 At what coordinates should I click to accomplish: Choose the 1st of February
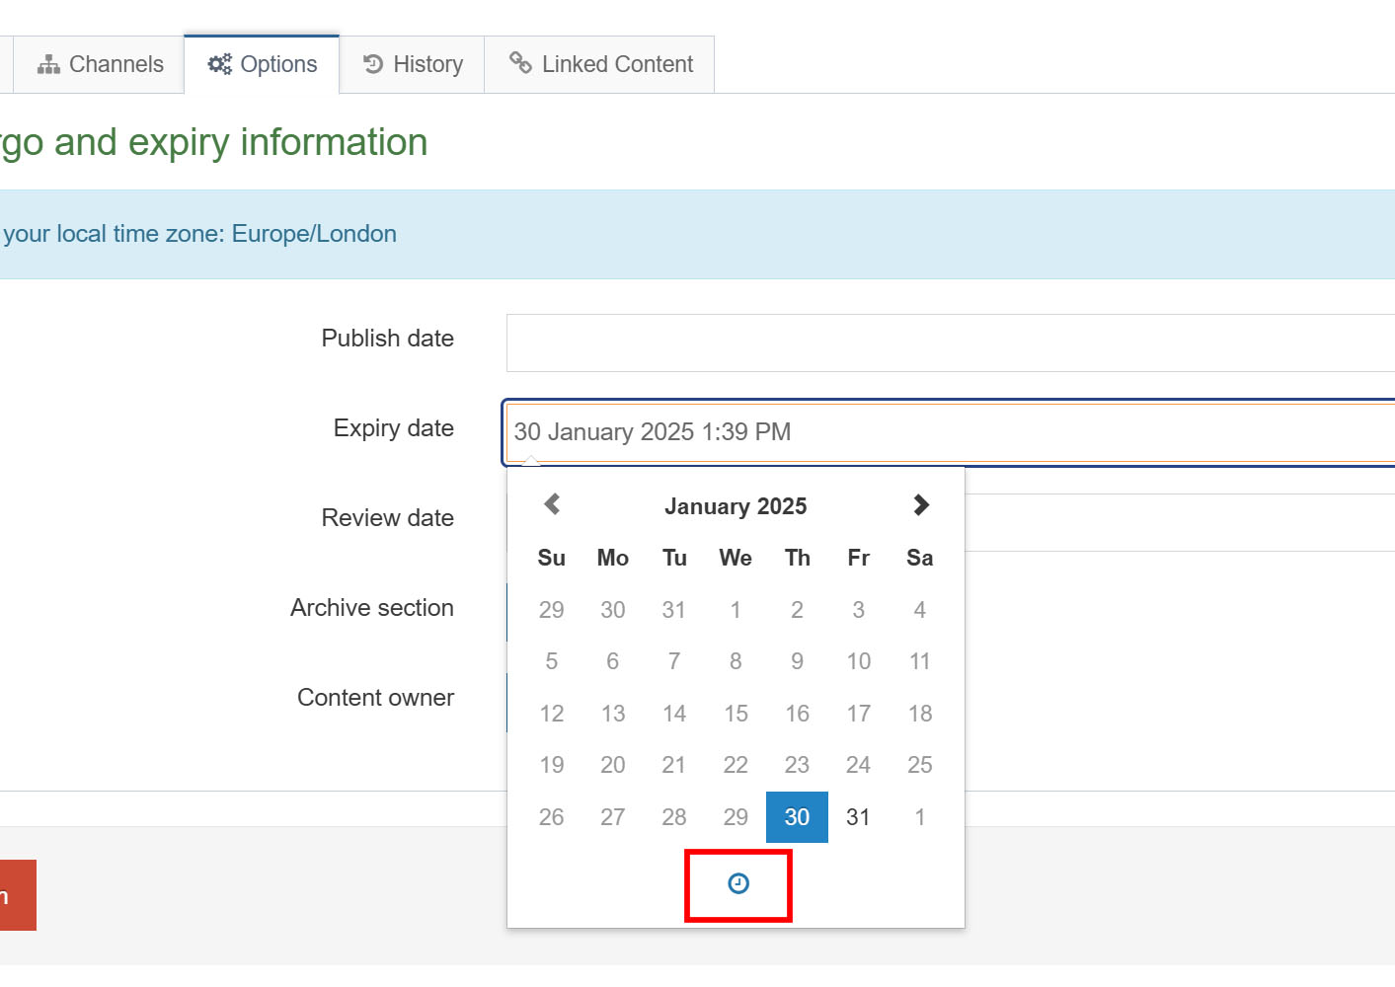click(919, 817)
